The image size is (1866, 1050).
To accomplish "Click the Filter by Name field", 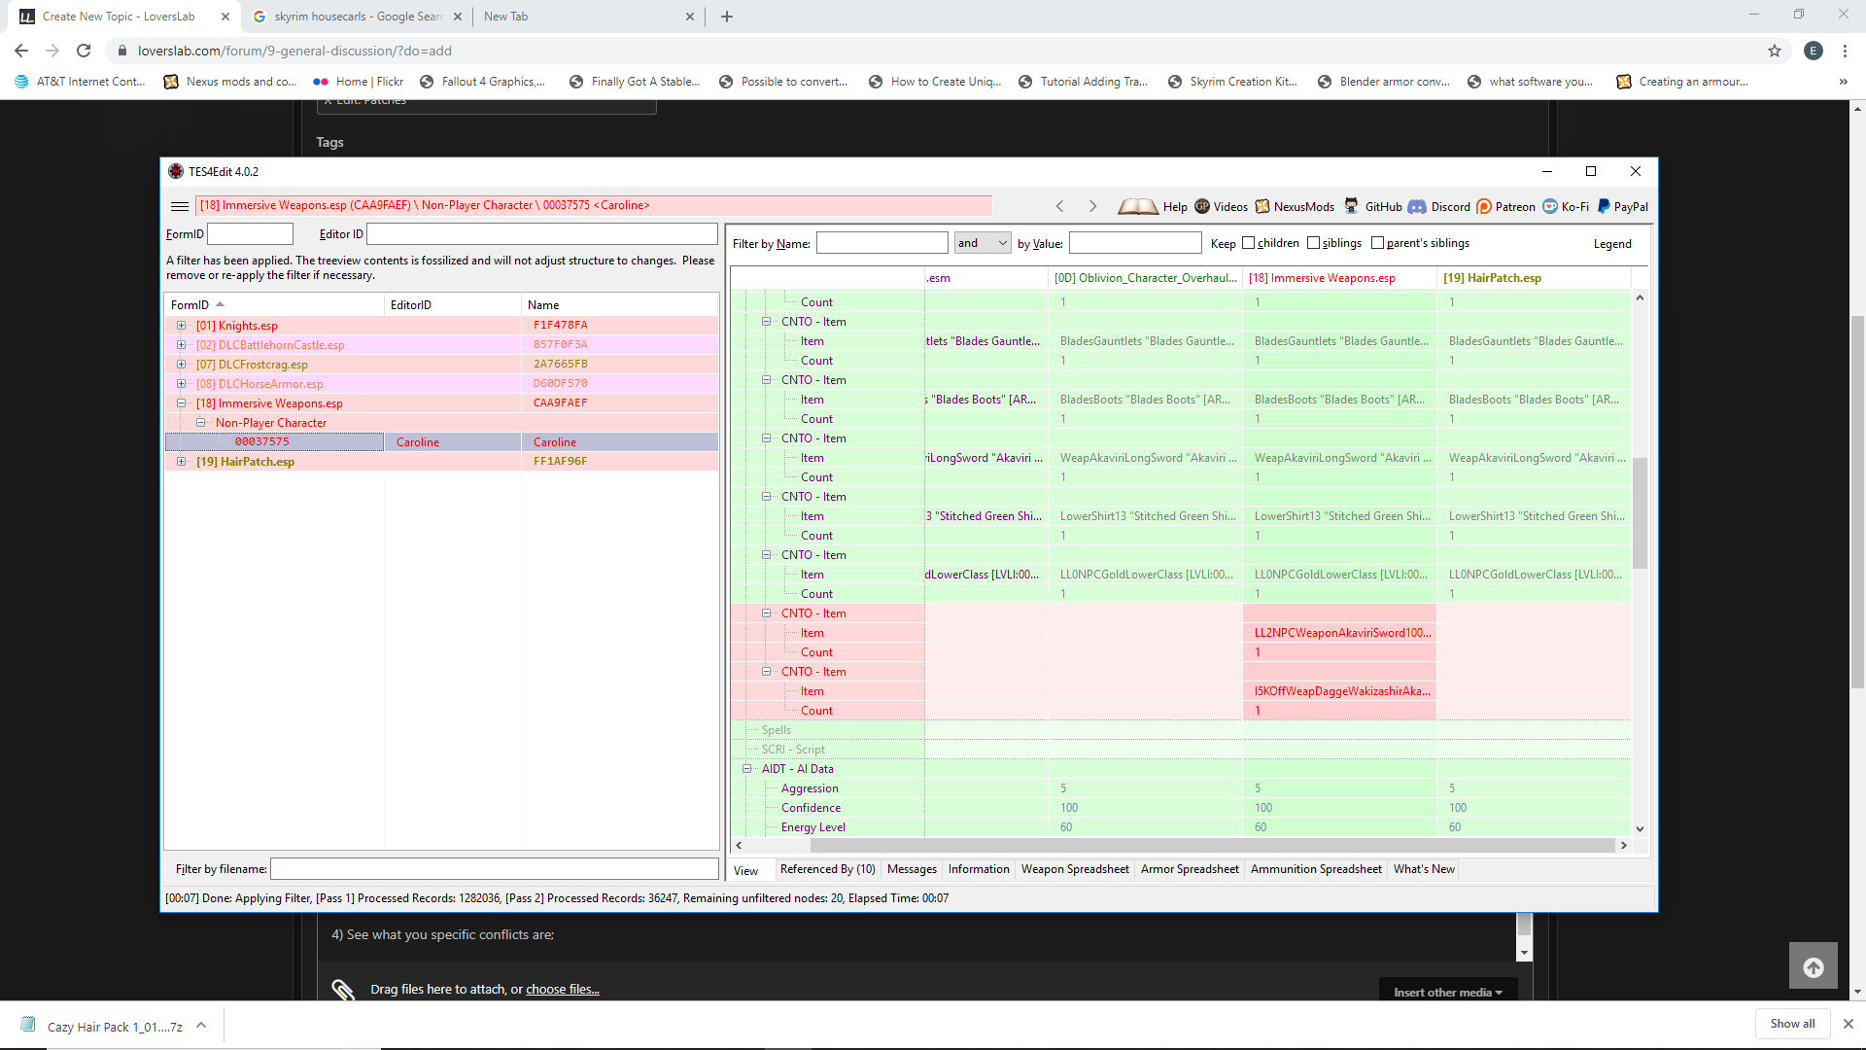I will [x=881, y=243].
